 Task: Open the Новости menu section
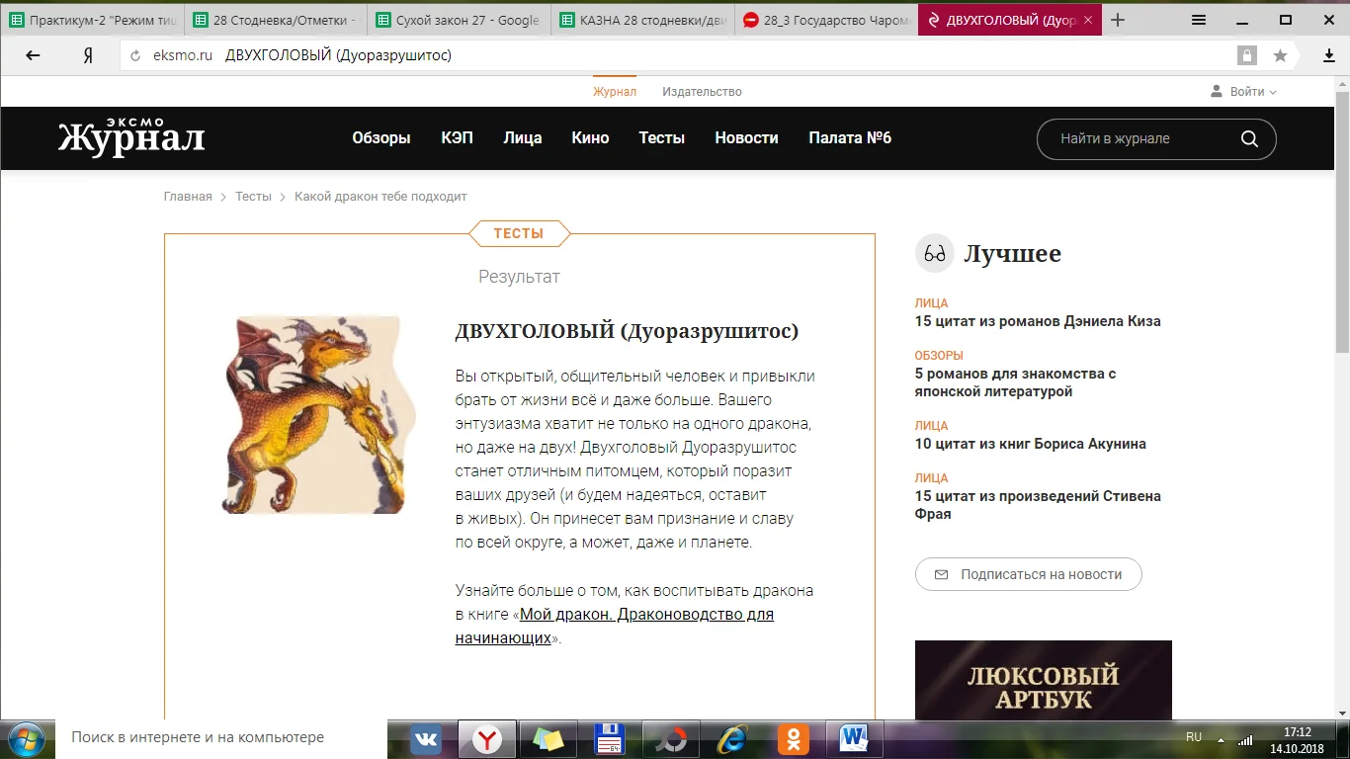click(746, 138)
